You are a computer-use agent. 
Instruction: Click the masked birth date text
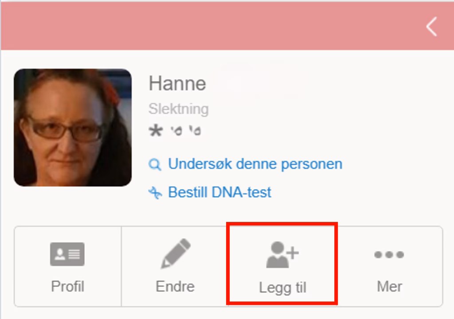[185, 131]
